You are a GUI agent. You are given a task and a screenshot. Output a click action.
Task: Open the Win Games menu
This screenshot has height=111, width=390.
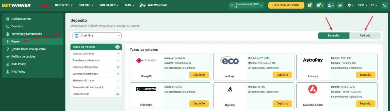pyautogui.click(x=109, y=5)
